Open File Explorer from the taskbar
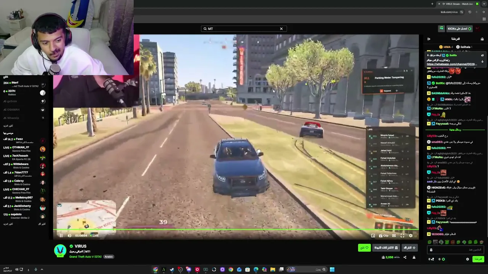The height and width of the screenshot is (274, 488). click(x=273, y=269)
